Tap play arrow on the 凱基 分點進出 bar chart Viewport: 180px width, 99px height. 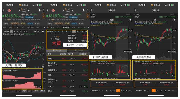click(x=129, y=76)
